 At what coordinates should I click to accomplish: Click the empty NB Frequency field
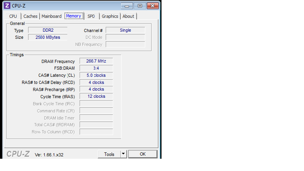[x=125, y=44]
